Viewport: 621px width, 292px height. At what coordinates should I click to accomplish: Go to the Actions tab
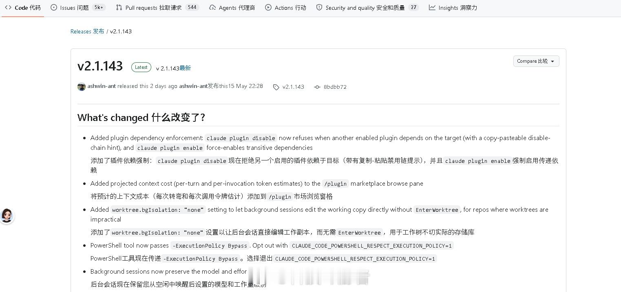[x=285, y=7]
